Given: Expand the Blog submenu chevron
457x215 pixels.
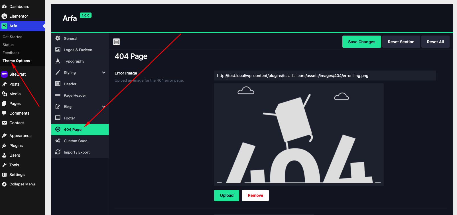Looking at the screenshot, I should 104,107.
